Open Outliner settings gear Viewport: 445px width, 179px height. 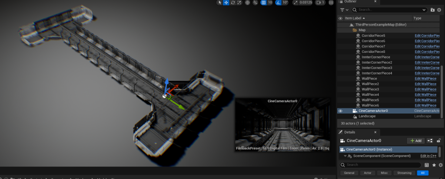tap(439, 10)
